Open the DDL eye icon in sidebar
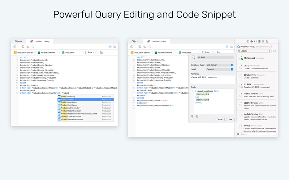The height and width of the screenshot is (180, 289). [x=251, y=41]
